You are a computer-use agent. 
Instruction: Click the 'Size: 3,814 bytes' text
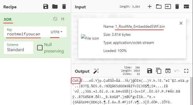click(117, 34)
